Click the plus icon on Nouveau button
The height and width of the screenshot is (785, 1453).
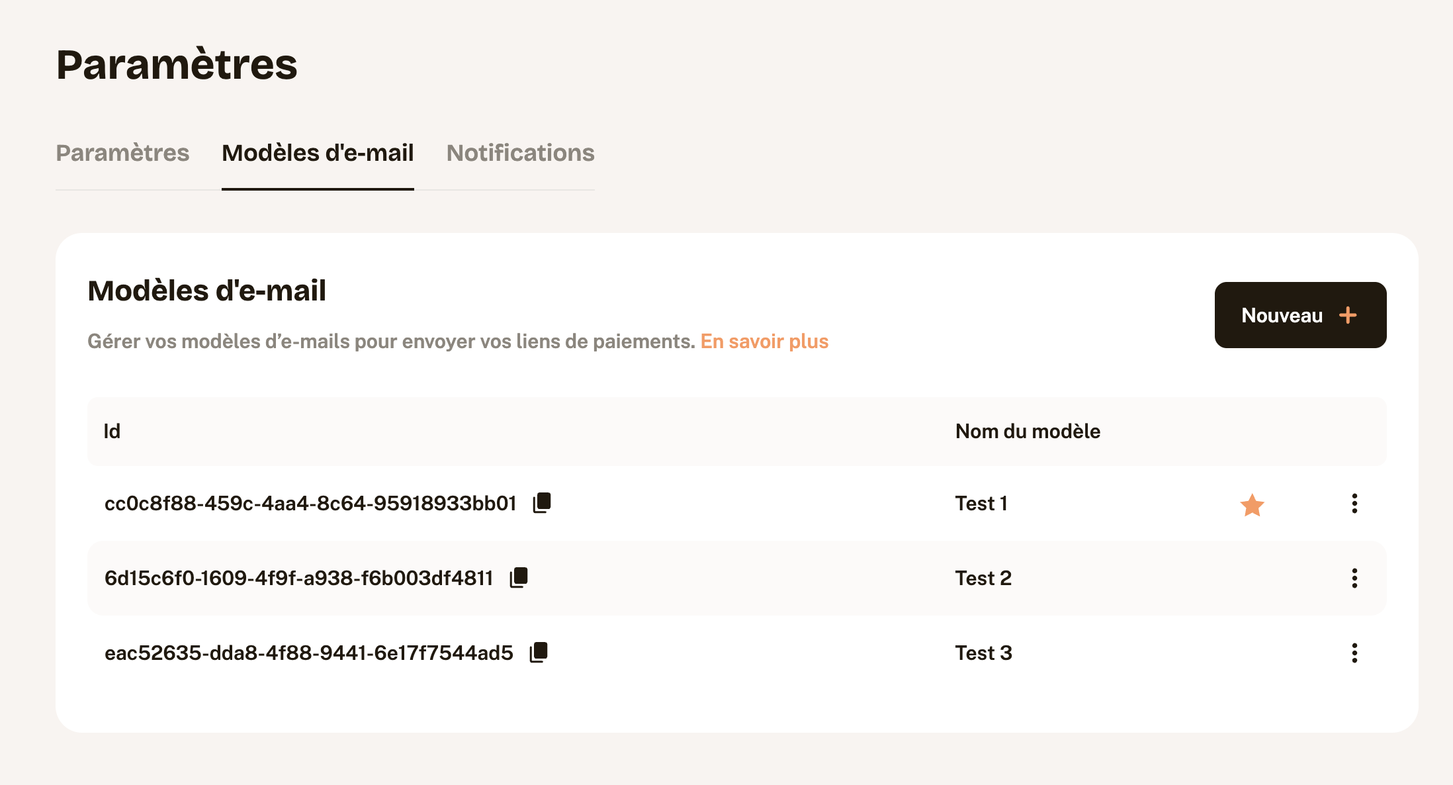pyautogui.click(x=1348, y=315)
